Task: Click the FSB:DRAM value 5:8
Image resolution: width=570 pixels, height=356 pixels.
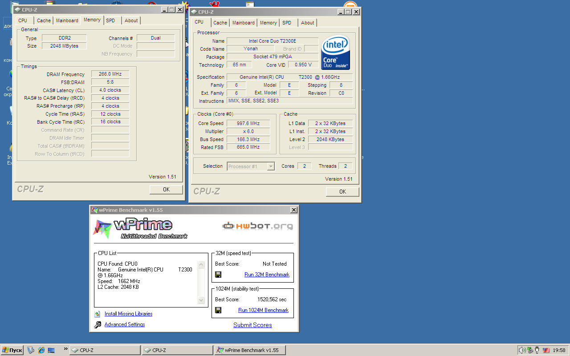Action: point(110,82)
